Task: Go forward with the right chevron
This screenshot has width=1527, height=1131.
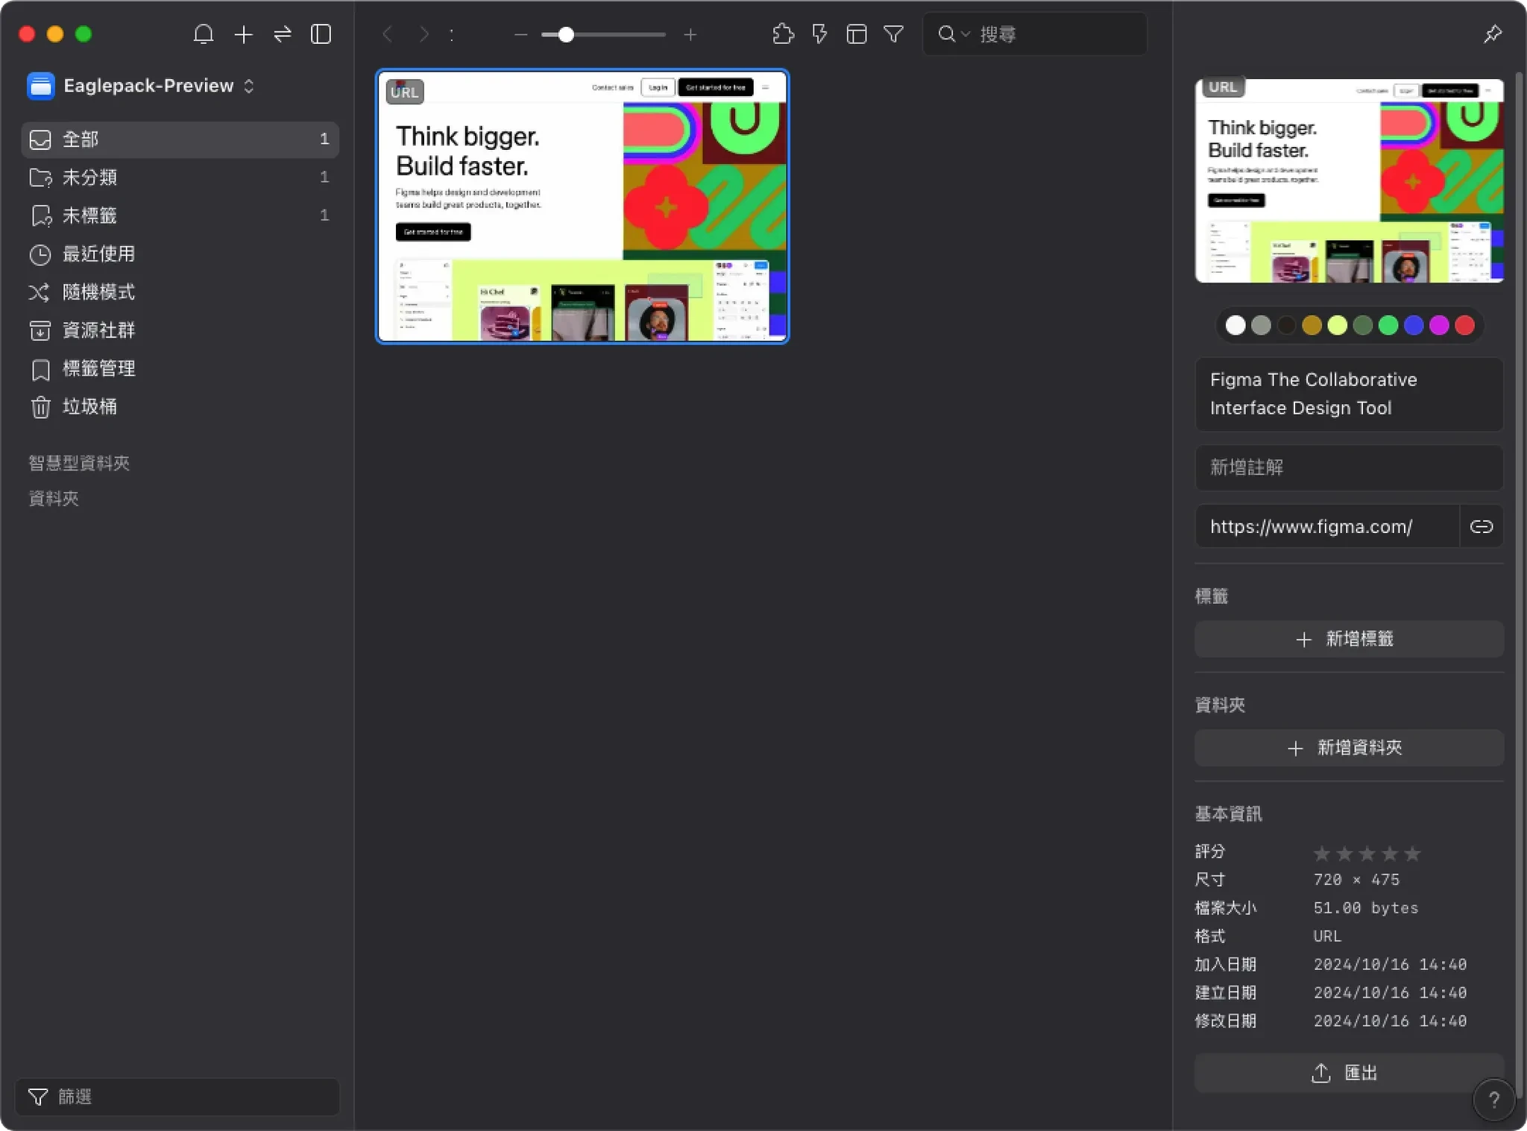Action: coord(424,34)
